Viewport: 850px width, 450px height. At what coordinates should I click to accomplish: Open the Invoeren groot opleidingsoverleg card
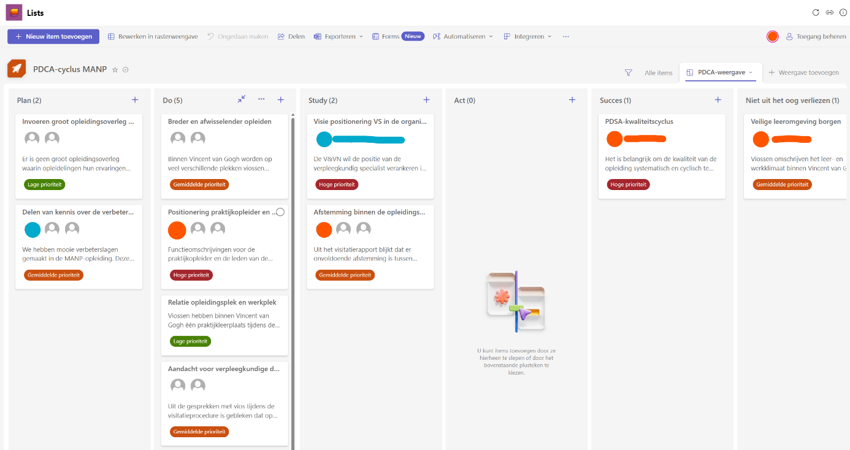pos(78,156)
